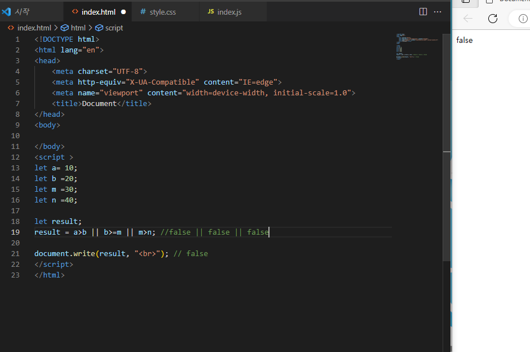The width and height of the screenshot is (530, 352).
Task: Click 'let n =40;' on line 16
Action: coord(56,200)
